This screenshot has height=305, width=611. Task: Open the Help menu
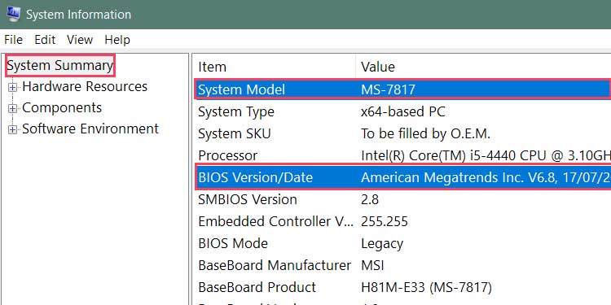pos(117,40)
